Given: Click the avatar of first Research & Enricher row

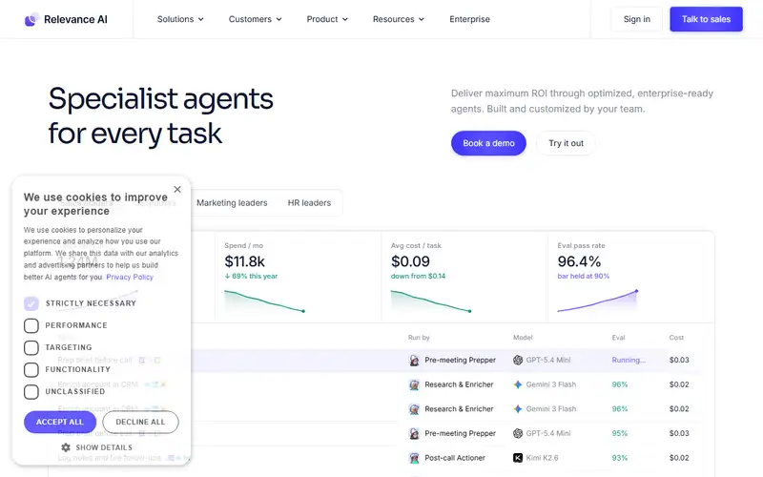Looking at the screenshot, I should coord(414,384).
